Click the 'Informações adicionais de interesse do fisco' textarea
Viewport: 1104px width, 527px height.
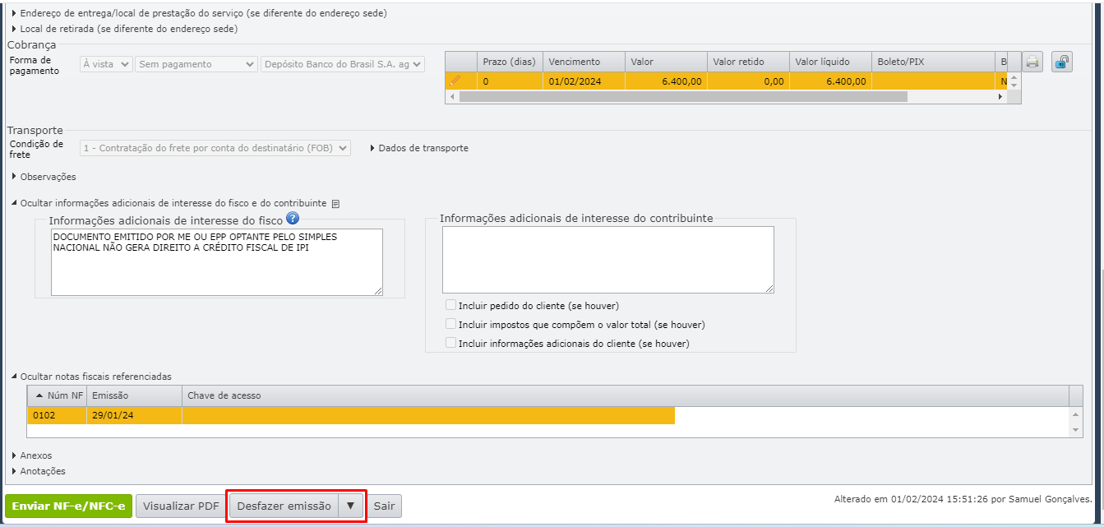point(217,262)
